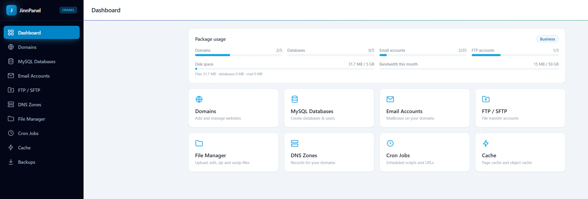Click the globe icon beside Domains in sidebar
588x199 pixels.
[x=11, y=47]
